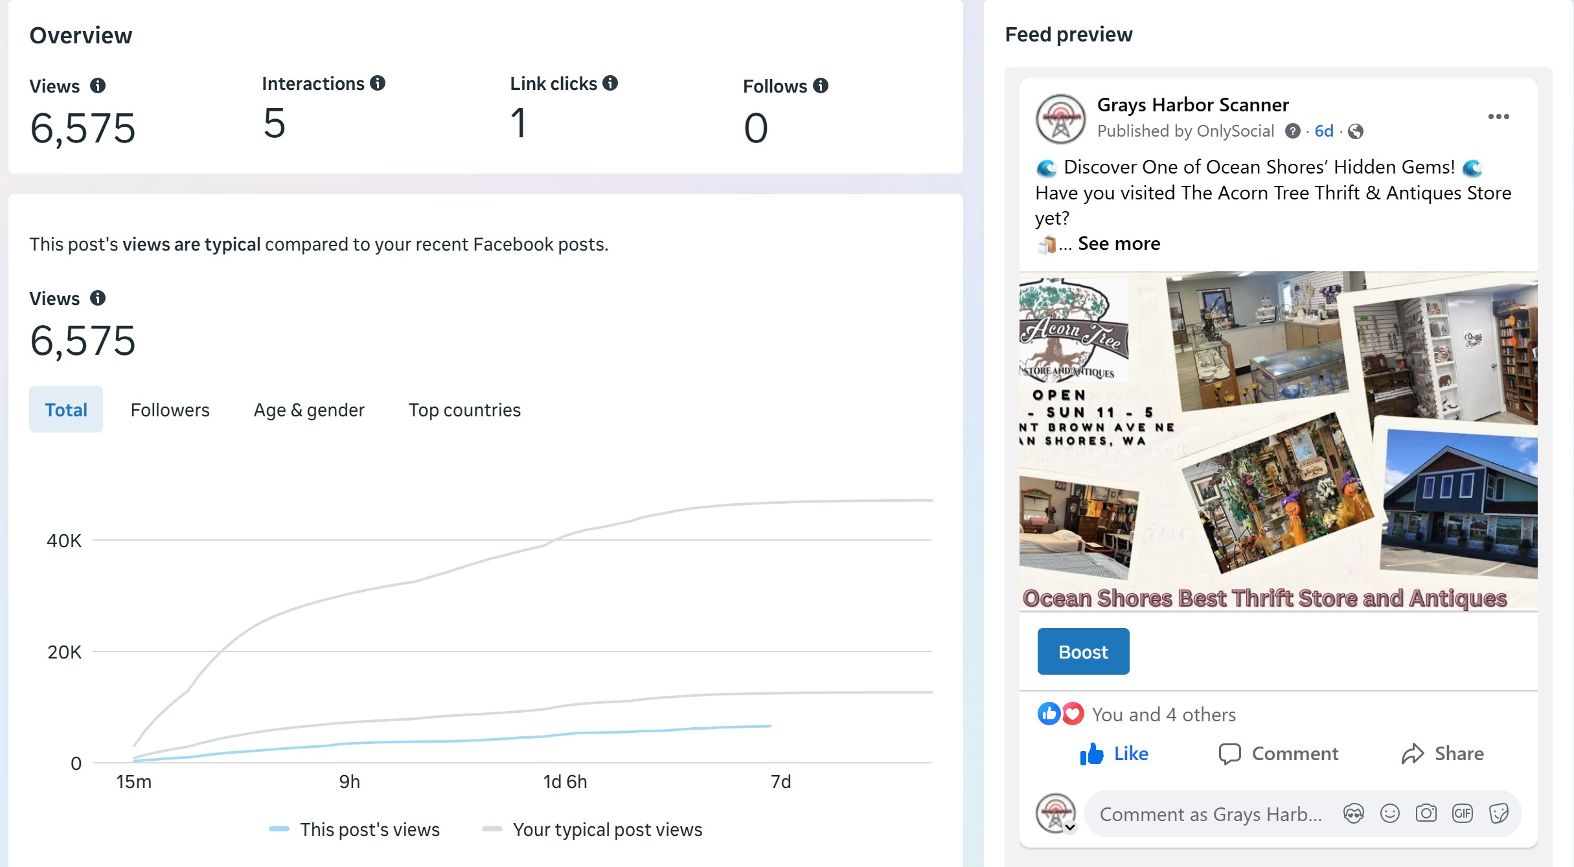1574x867 pixels.
Task: Click the Share button on post
Action: (x=1443, y=754)
